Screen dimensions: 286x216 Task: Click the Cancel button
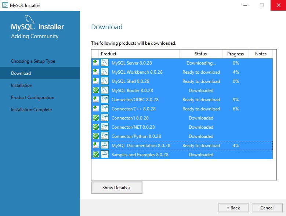267,208
